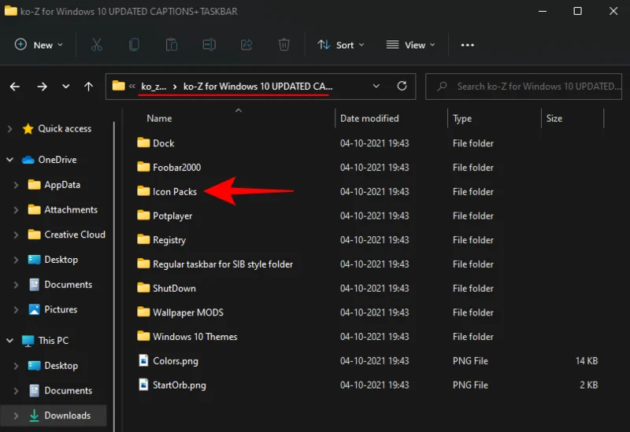
Task: Click the Share icon in toolbar
Action: click(x=246, y=45)
